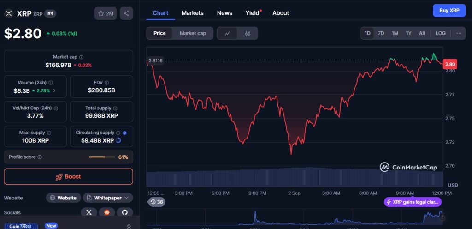Switch to the News tab
The height and width of the screenshot is (229, 472).
[x=224, y=13]
